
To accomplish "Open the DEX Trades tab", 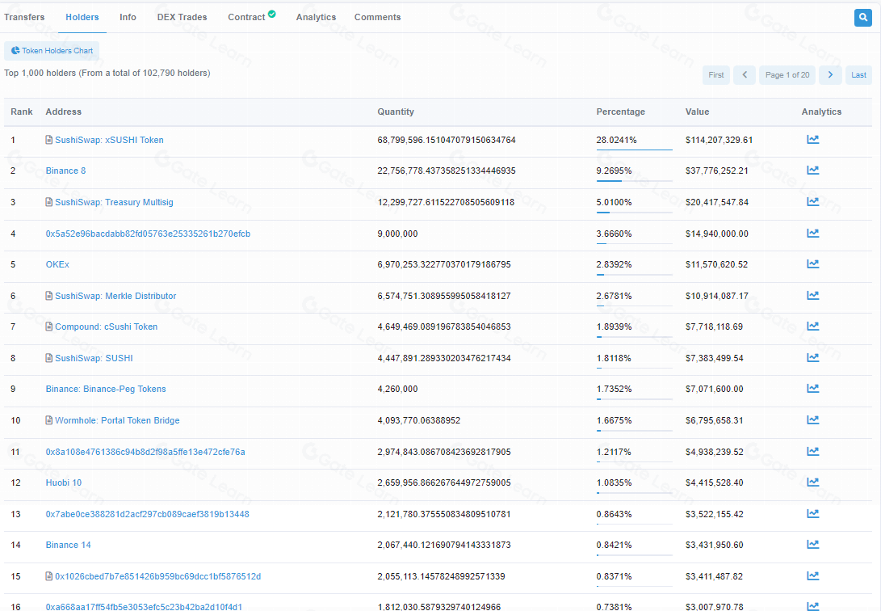I will [182, 17].
